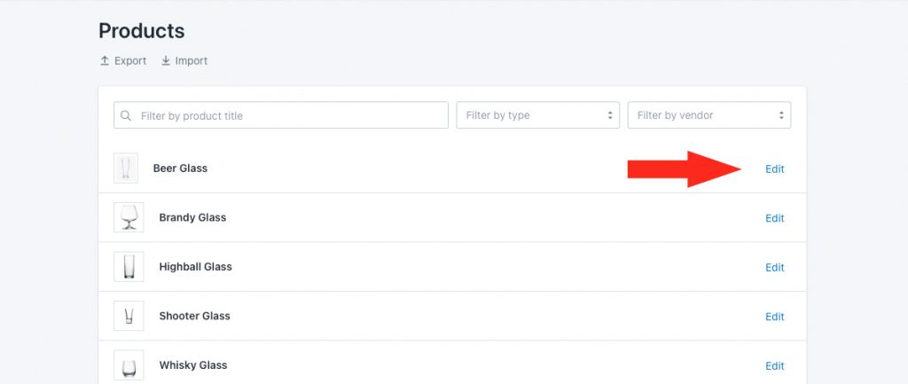This screenshot has height=384, width=908.
Task: Click the Import download arrow icon
Action: [166, 61]
